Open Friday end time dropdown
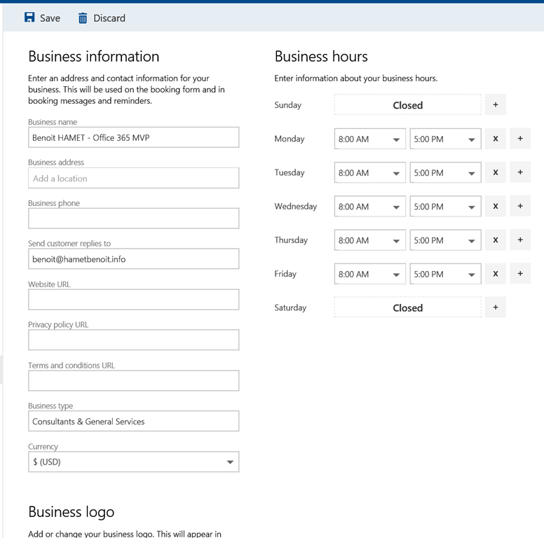The image size is (544, 538). 445,275
